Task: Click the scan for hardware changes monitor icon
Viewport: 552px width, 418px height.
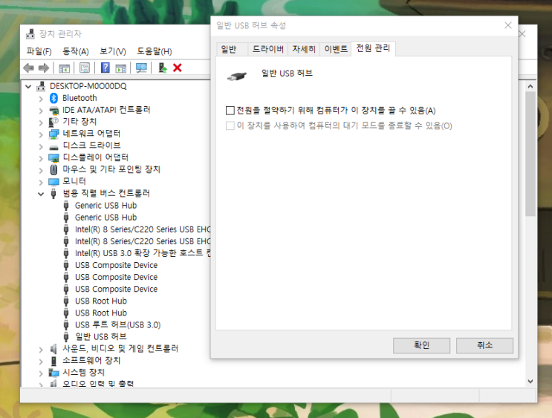Action: point(141,68)
